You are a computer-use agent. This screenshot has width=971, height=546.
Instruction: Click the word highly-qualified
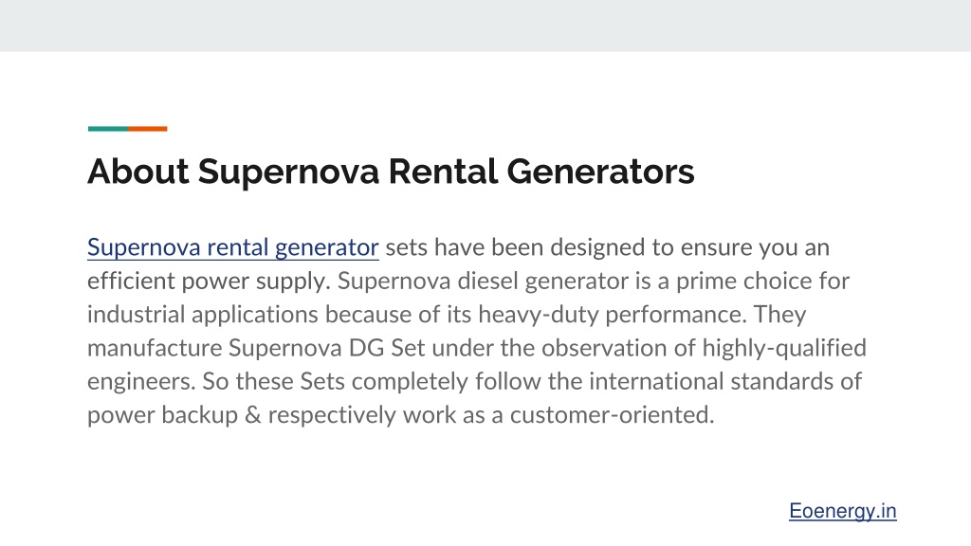784,348
